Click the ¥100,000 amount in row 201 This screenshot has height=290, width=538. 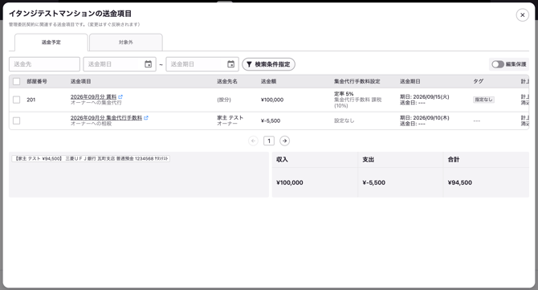pos(272,100)
